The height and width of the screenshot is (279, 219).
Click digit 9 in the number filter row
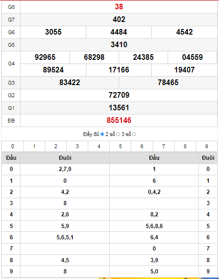point(206,146)
